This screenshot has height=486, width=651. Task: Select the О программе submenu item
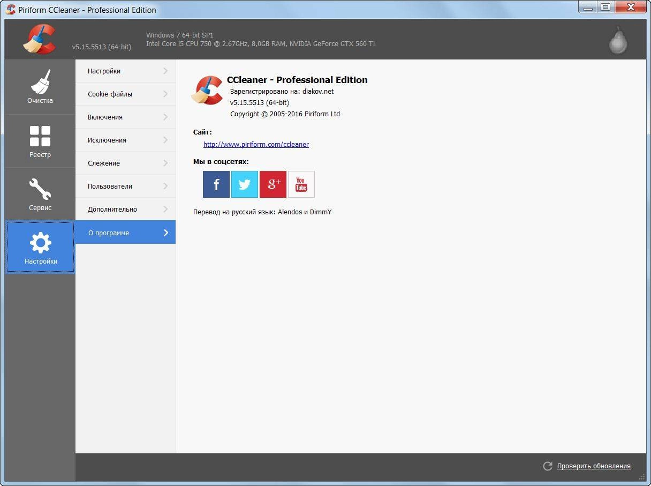(125, 233)
